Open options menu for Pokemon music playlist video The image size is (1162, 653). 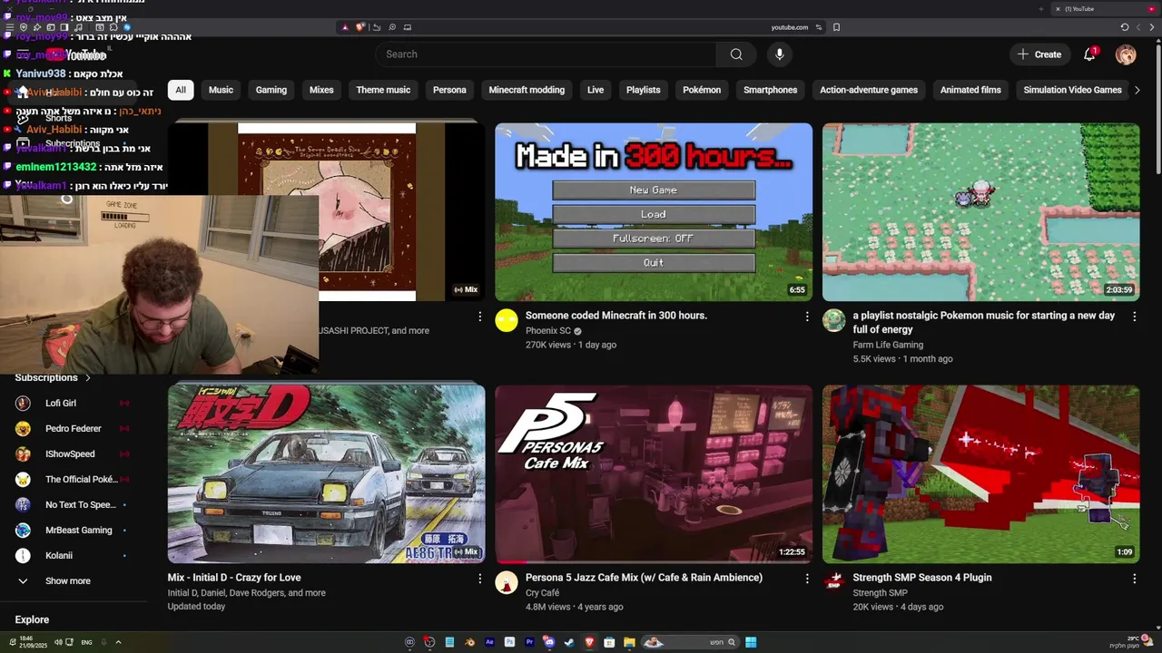1134,317
